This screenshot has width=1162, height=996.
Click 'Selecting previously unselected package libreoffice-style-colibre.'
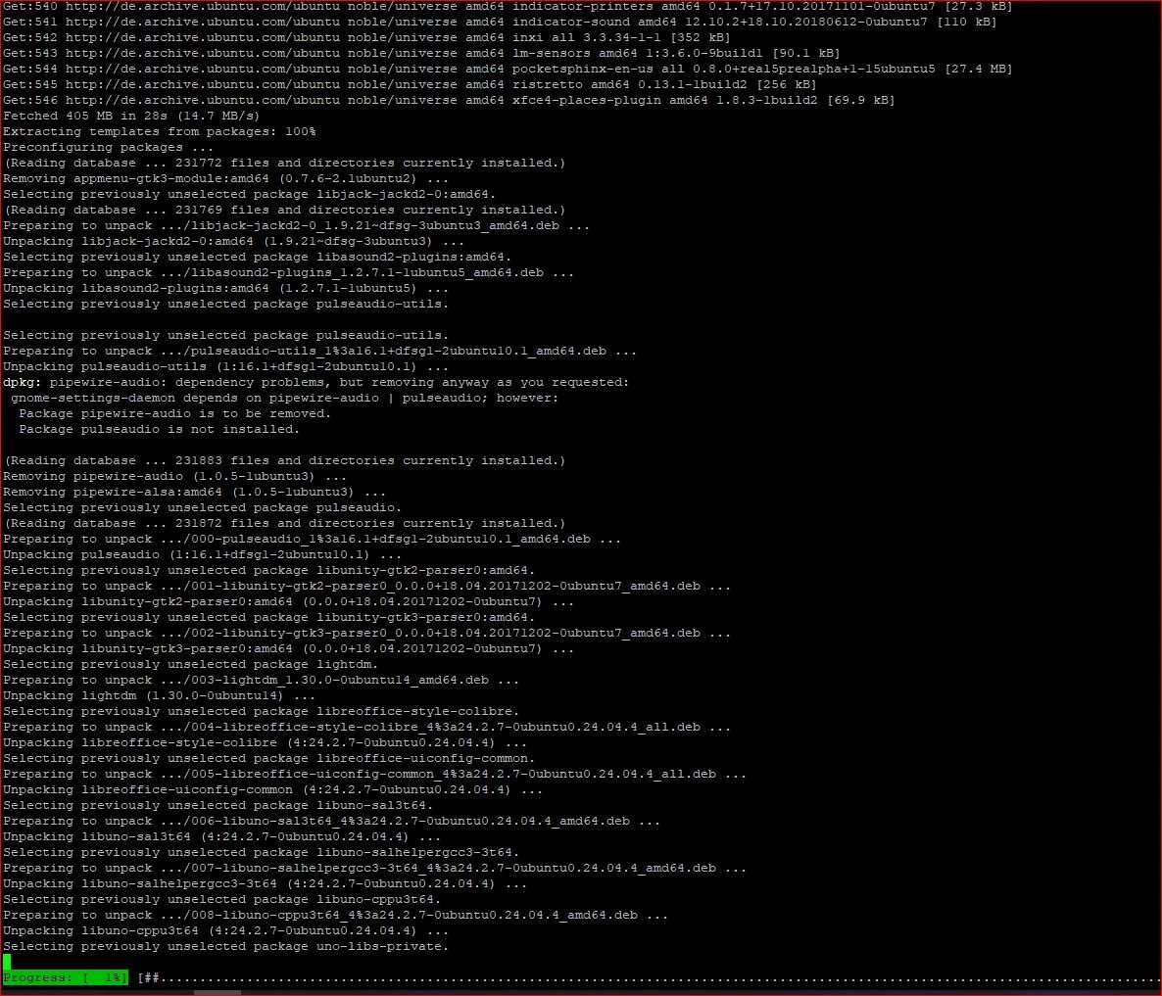261,711
